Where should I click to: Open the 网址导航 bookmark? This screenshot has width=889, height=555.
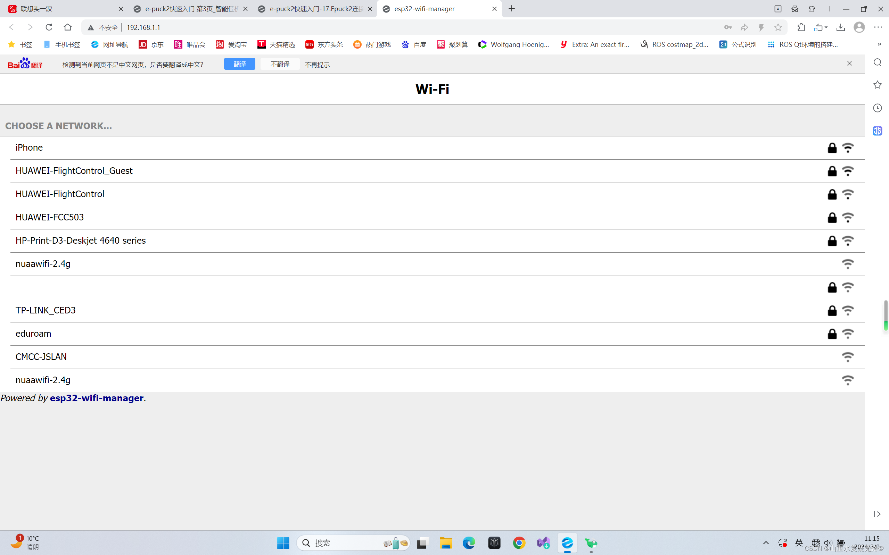pos(109,44)
